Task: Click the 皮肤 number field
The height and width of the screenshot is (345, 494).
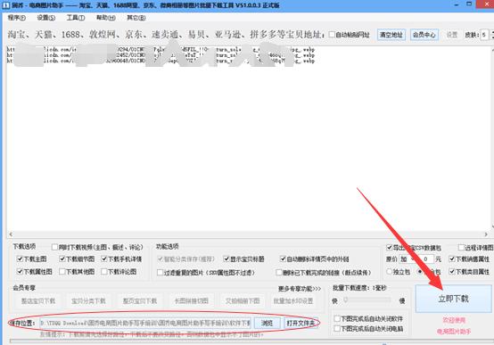Action: [484, 35]
